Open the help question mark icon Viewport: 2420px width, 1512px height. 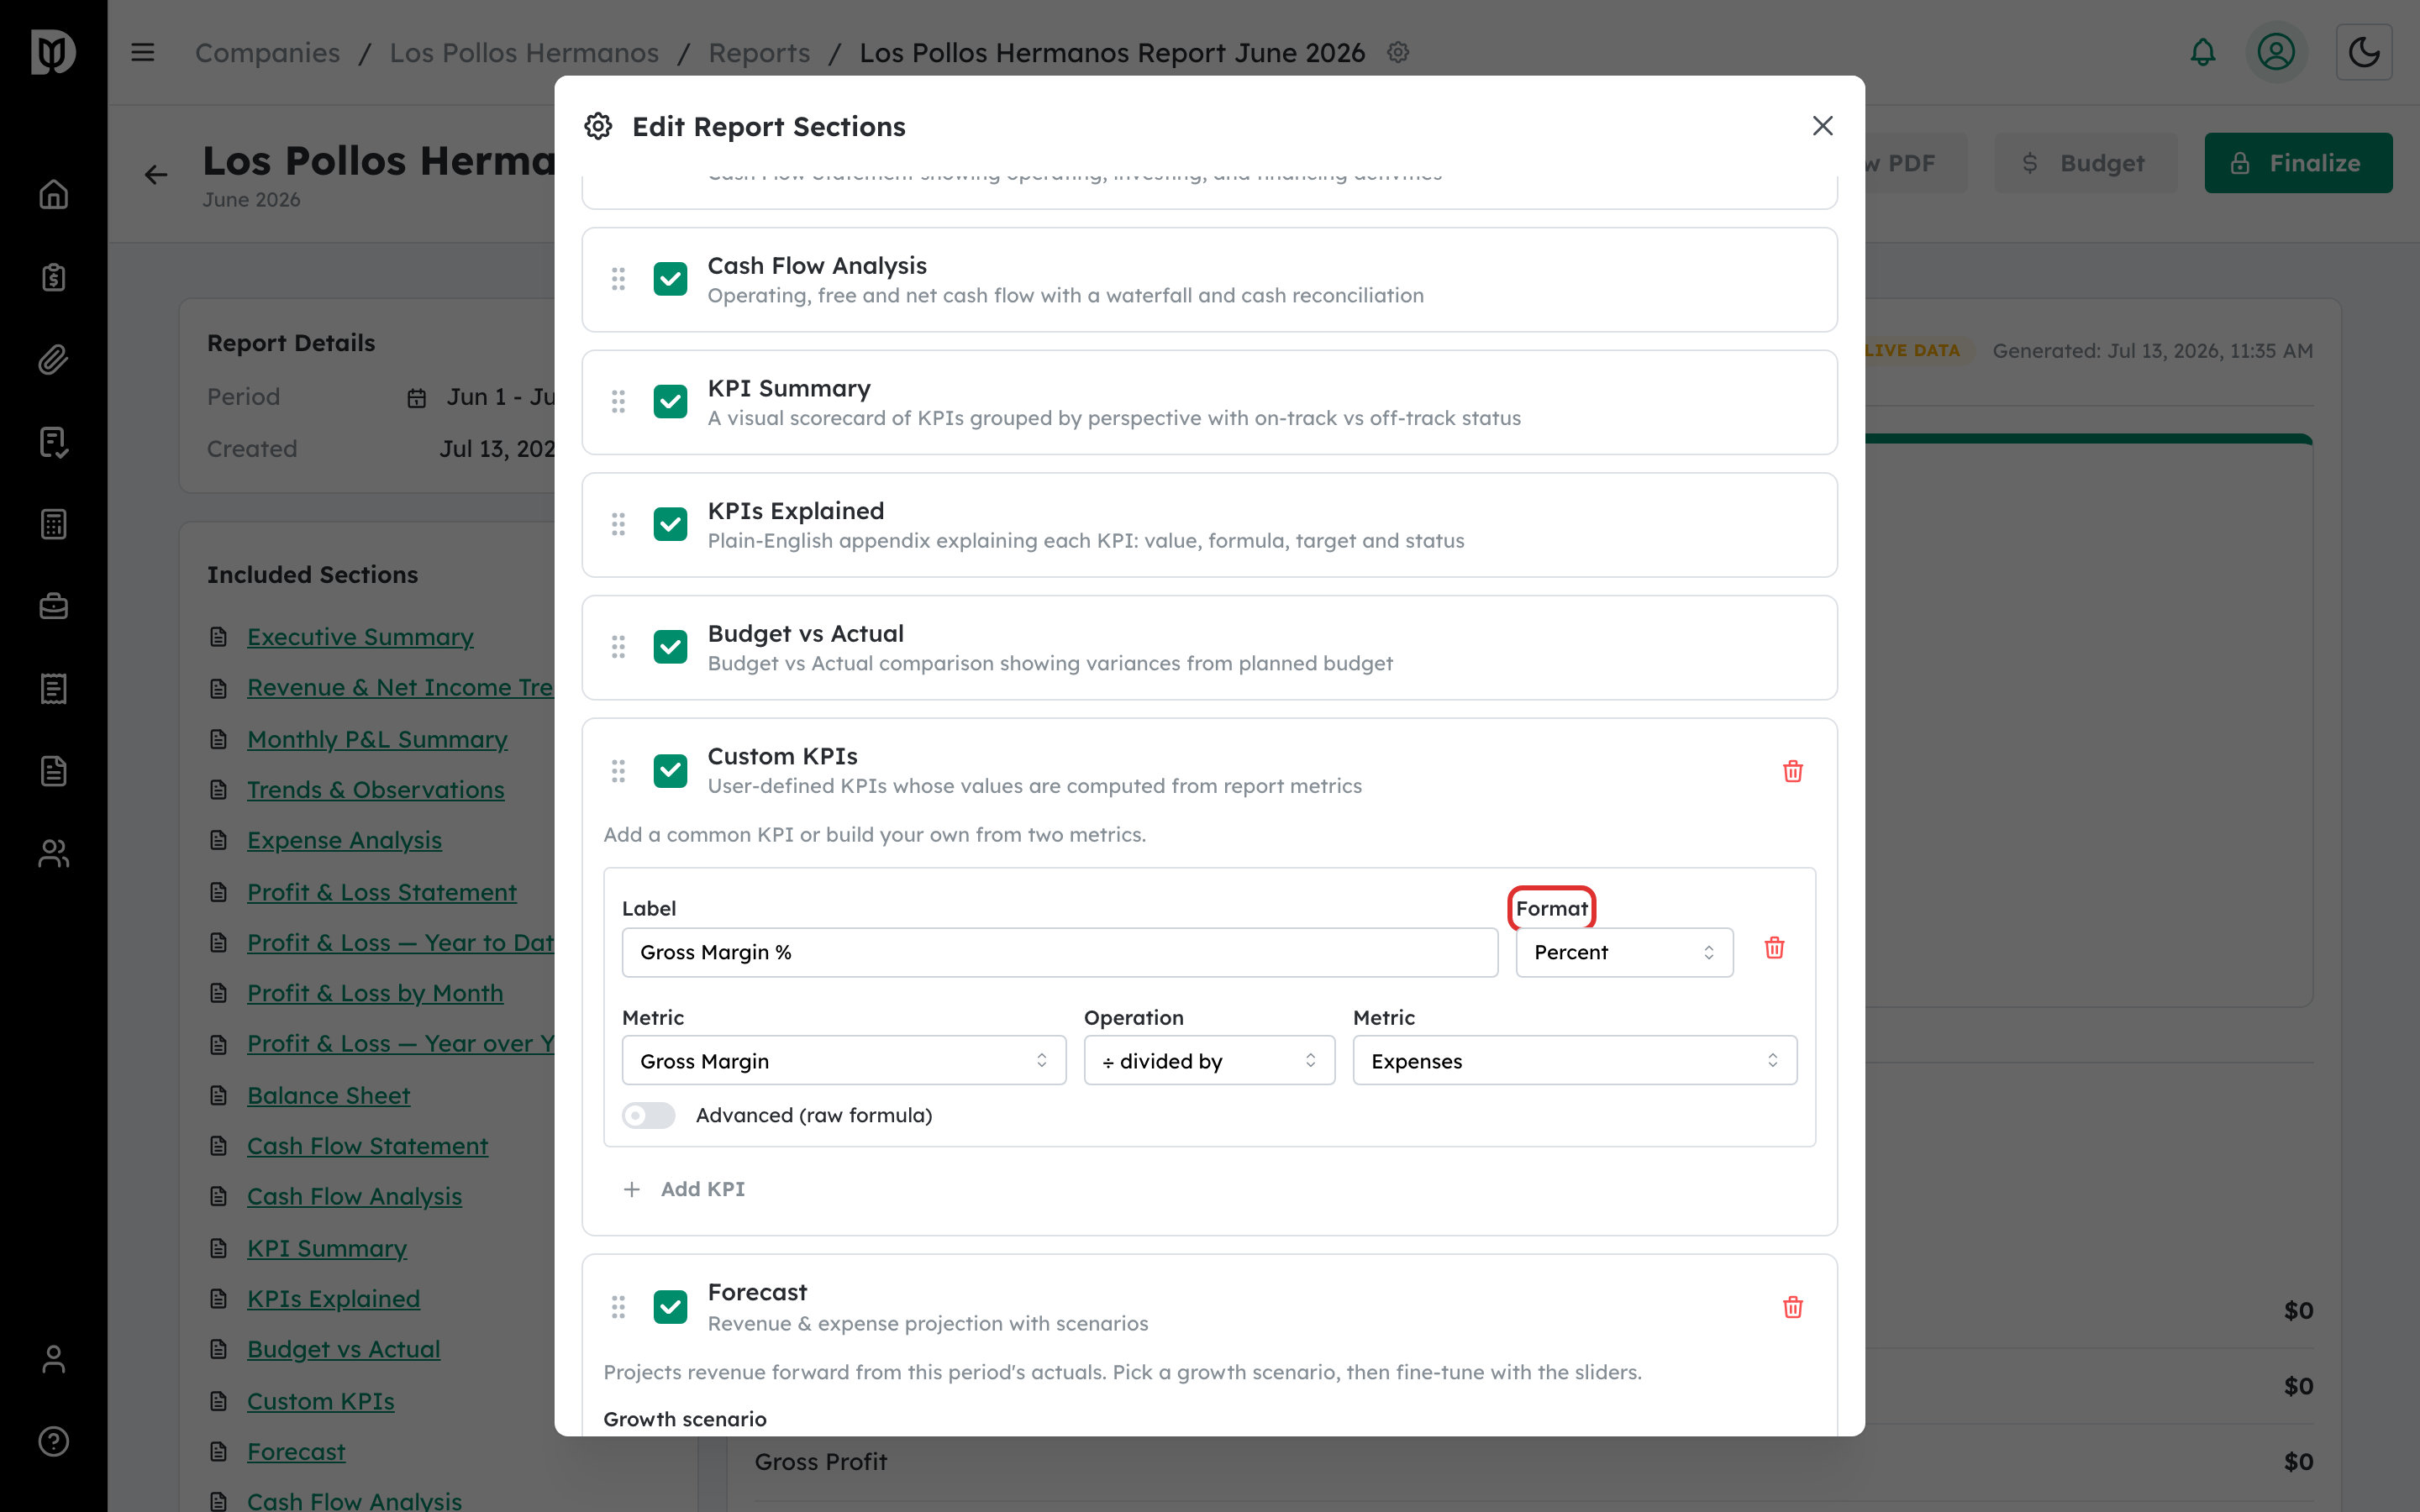click(x=54, y=1441)
